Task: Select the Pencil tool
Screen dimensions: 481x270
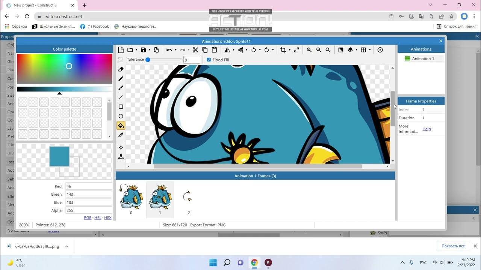Action: (x=121, y=79)
